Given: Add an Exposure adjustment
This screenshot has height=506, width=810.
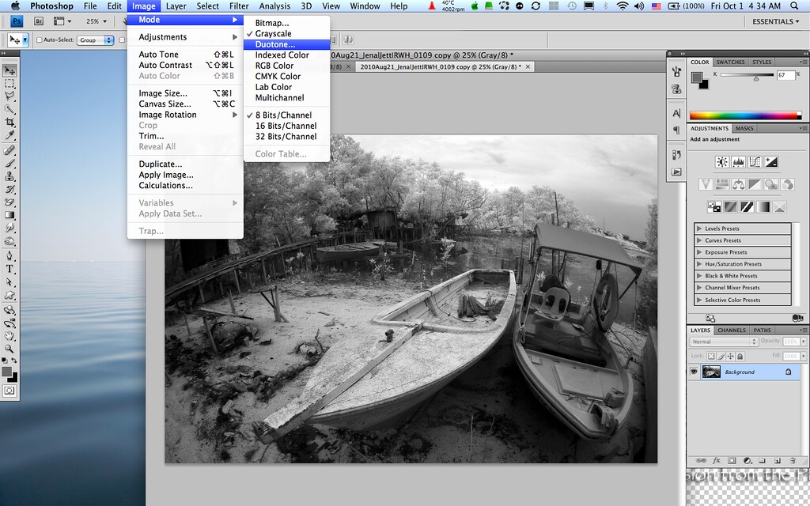Looking at the screenshot, I should coord(771,162).
